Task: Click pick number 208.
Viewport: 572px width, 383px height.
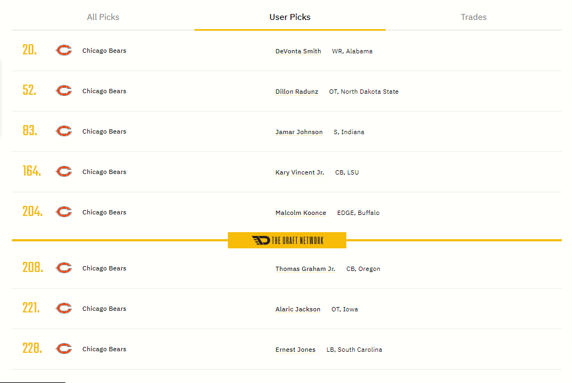Action: pos(32,268)
